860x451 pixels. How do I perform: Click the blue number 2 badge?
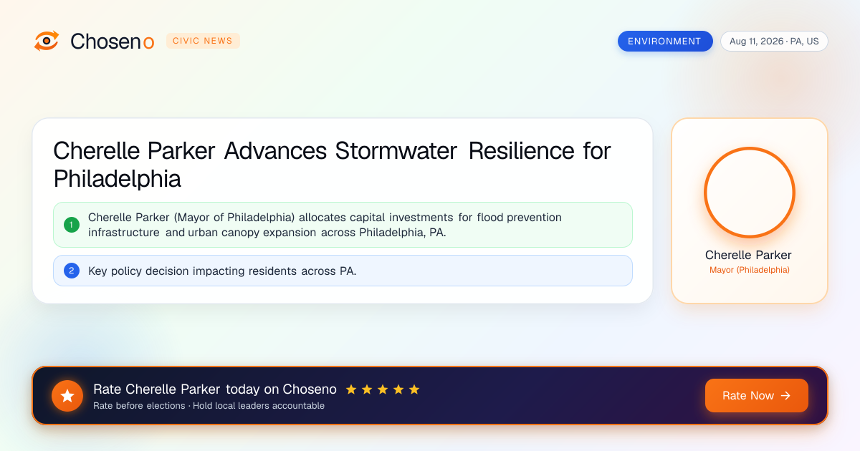[x=71, y=271]
